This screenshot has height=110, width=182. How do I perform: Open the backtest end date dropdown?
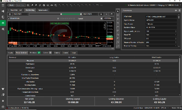[90, 14]
